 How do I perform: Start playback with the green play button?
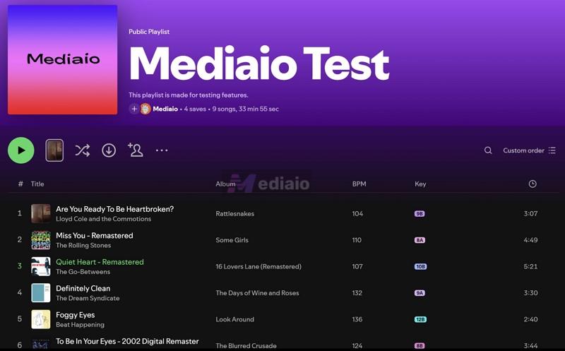point(21,150)
